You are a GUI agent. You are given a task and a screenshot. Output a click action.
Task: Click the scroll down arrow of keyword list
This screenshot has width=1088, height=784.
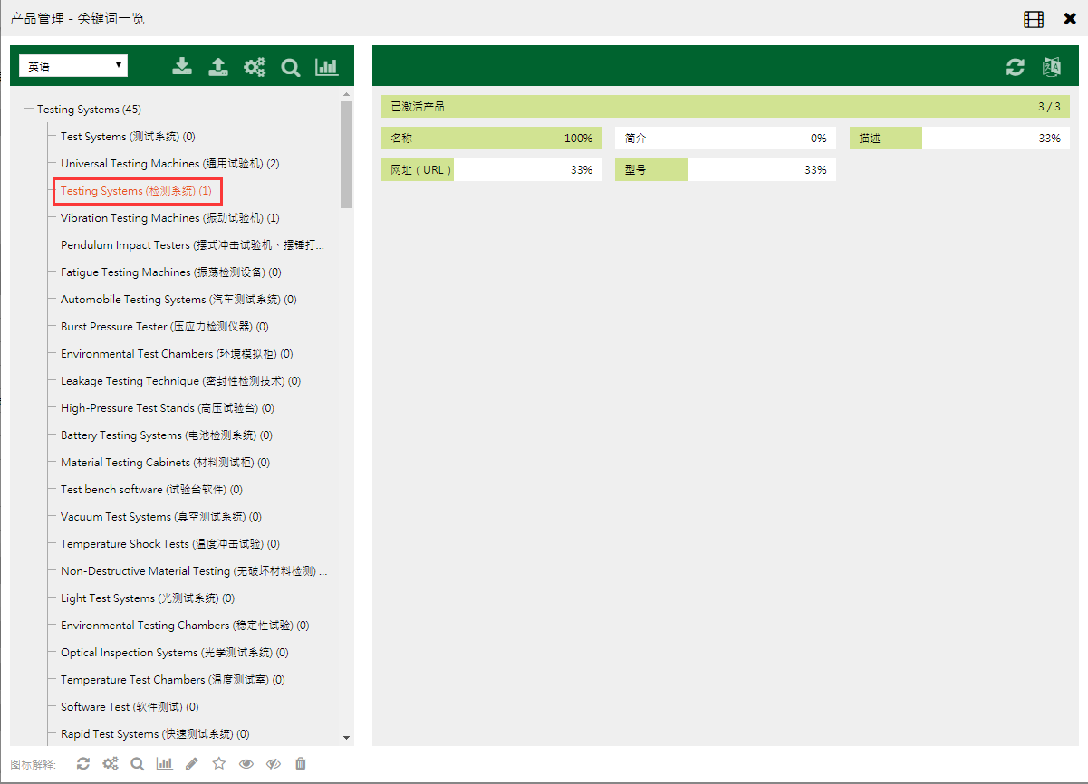[346, 738]
